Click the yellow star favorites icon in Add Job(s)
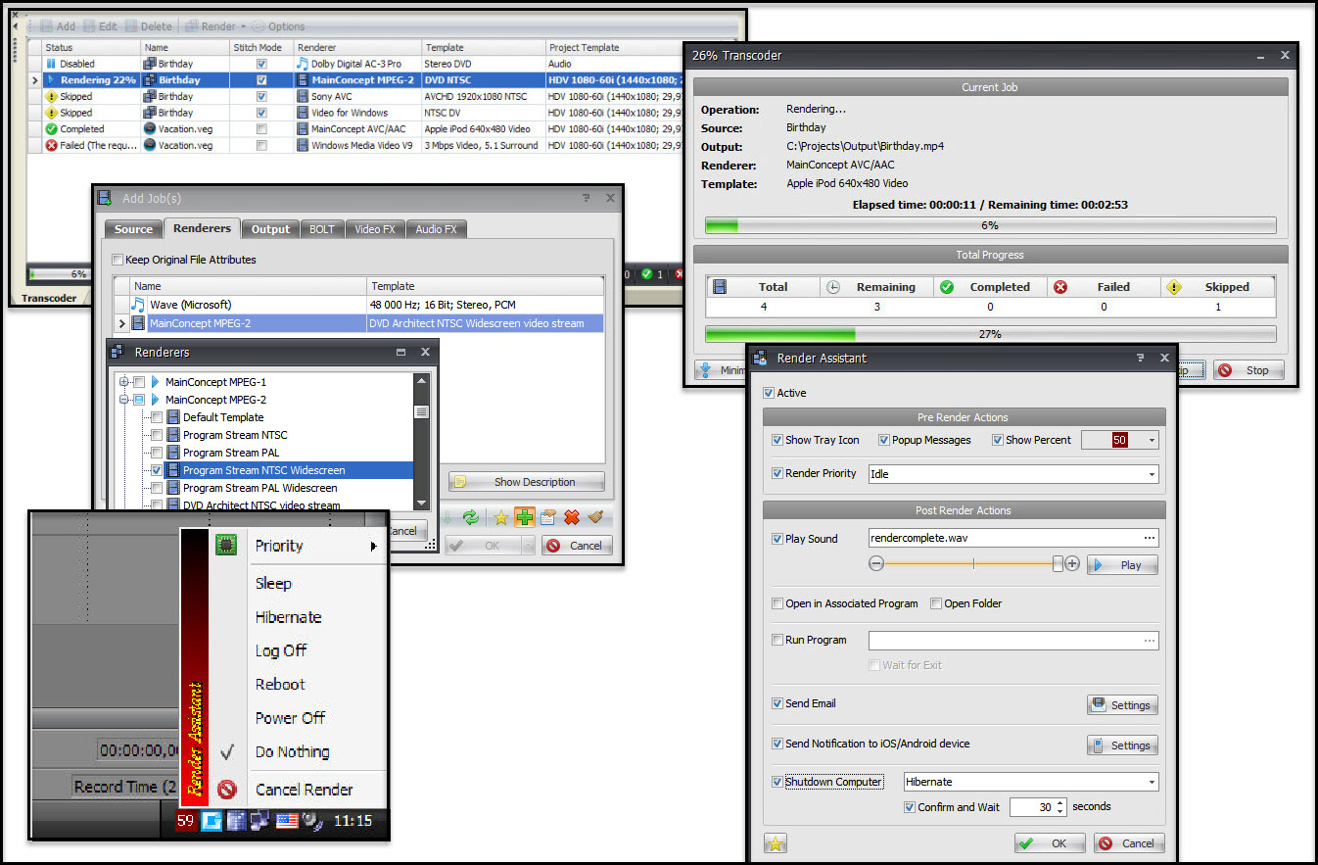Image resolution: width=1318 pixels, height=865 pixels. coord(500,517)
